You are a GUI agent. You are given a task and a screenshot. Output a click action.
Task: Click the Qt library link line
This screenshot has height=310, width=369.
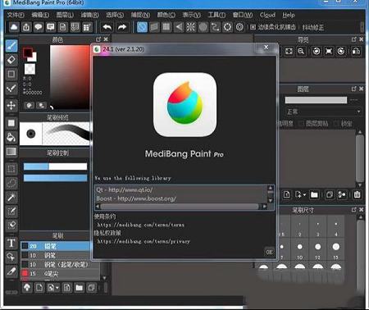pyautogui.click(x=125, y=189)
